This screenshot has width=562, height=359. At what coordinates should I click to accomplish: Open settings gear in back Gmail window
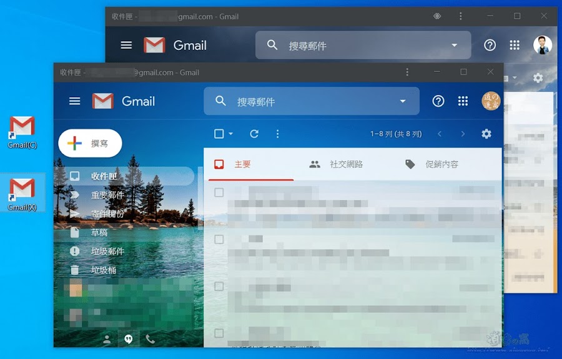coord(538,78)
